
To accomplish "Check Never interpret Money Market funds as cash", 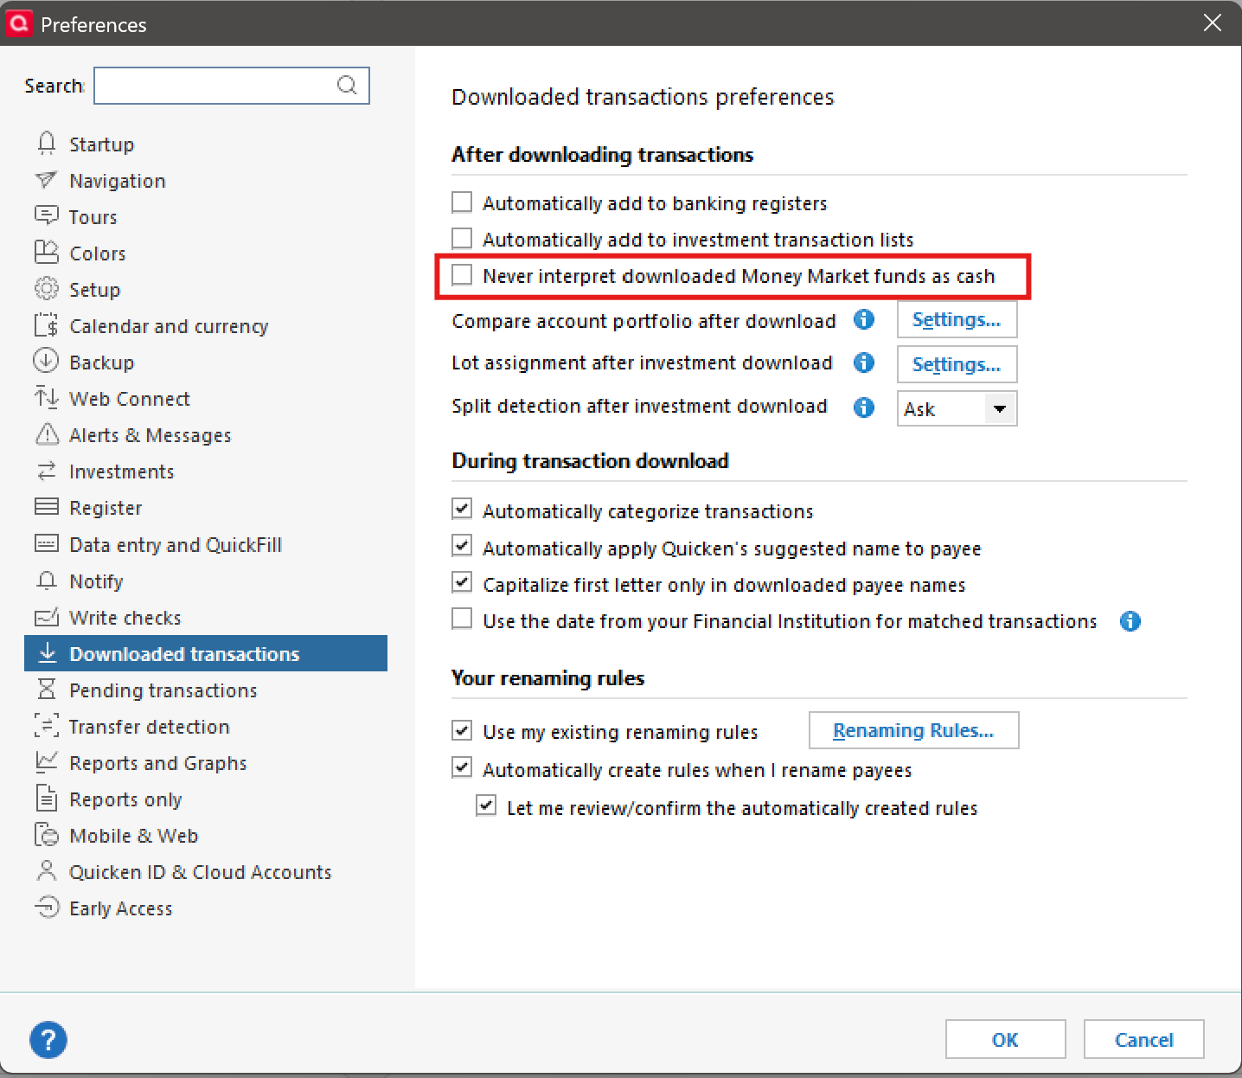I will point(463,275).
